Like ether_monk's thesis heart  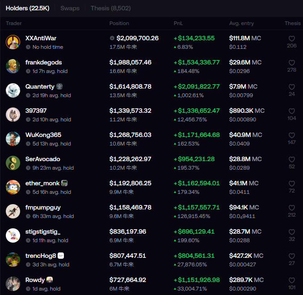pos(291,184)
